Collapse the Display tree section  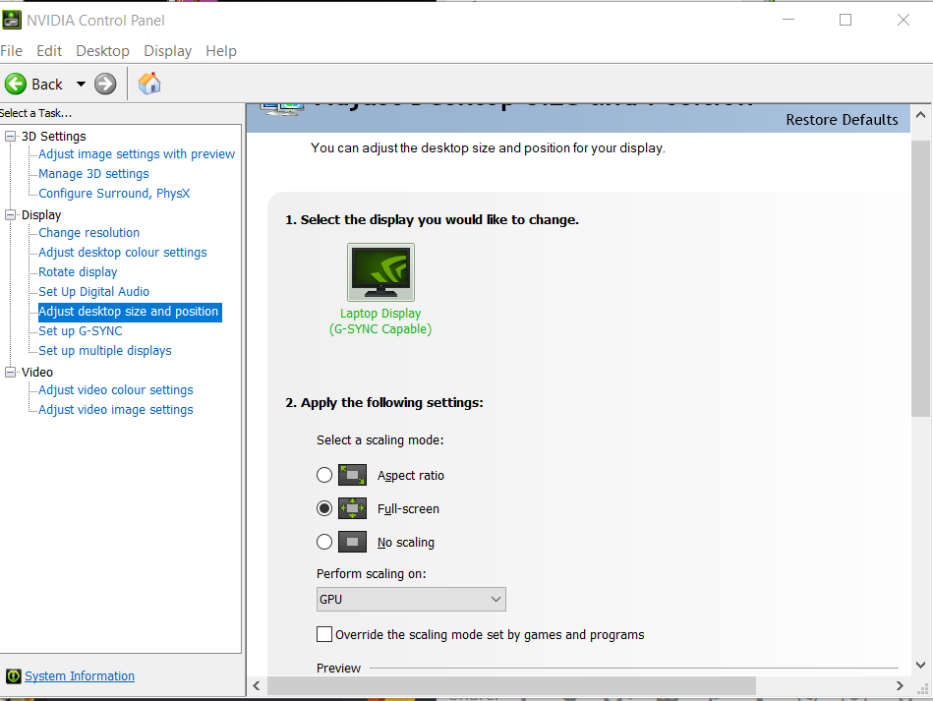click(10, 214)
